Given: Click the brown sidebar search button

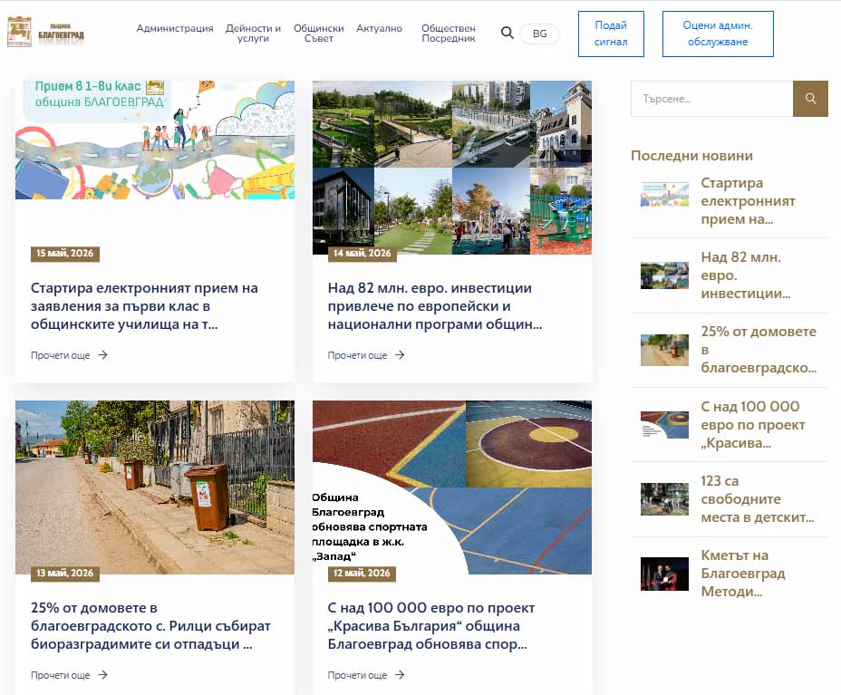Looking at the screenshot, I should (x=810, y=99).
